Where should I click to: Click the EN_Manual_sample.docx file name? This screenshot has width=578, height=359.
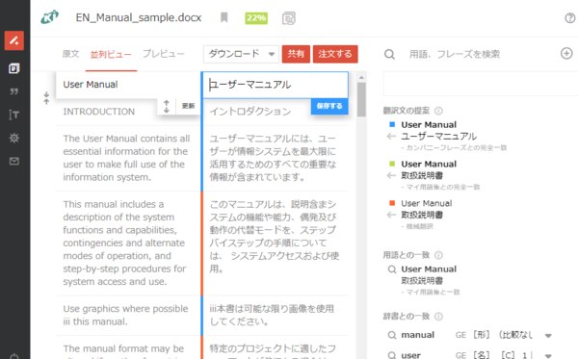(x=139, y=17)
